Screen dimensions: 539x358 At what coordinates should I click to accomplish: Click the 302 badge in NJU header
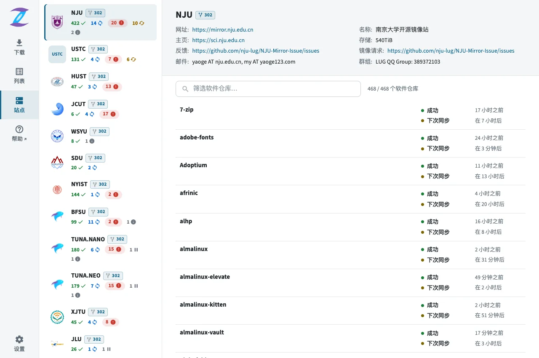205,15
